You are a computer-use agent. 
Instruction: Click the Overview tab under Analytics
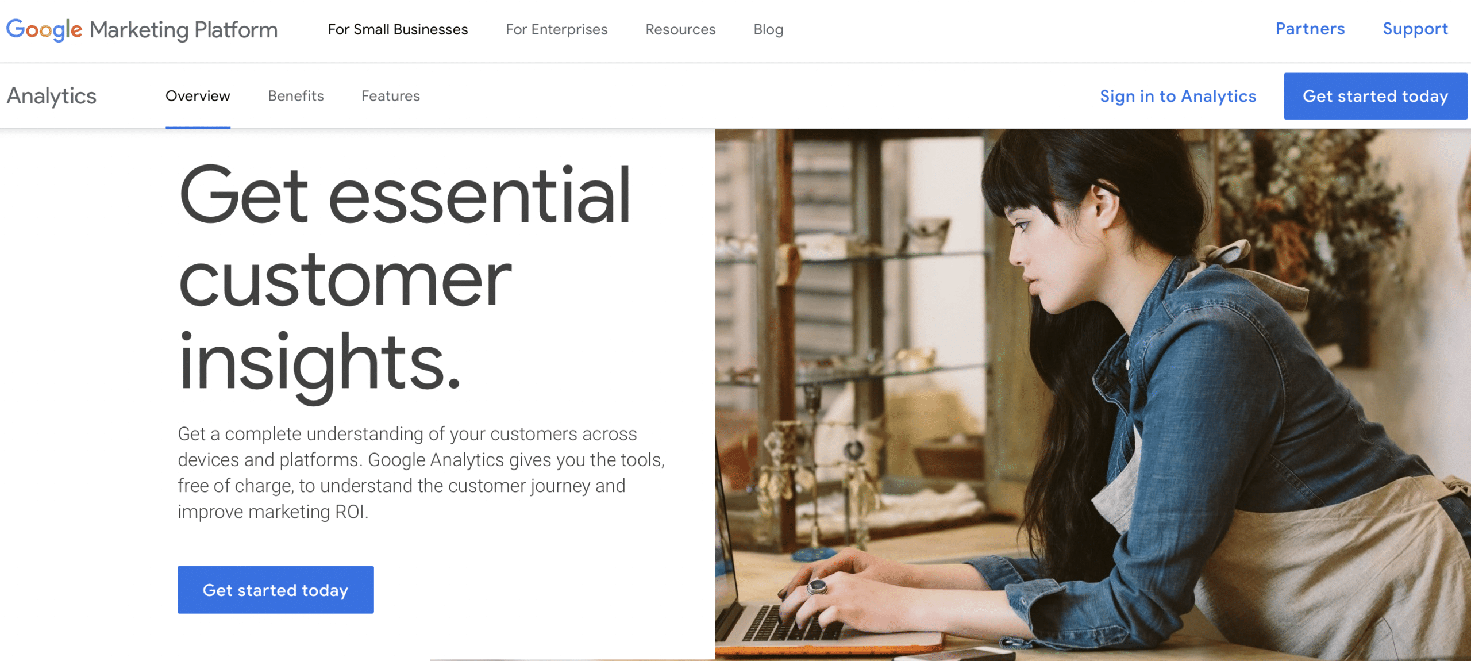[198, 95]
